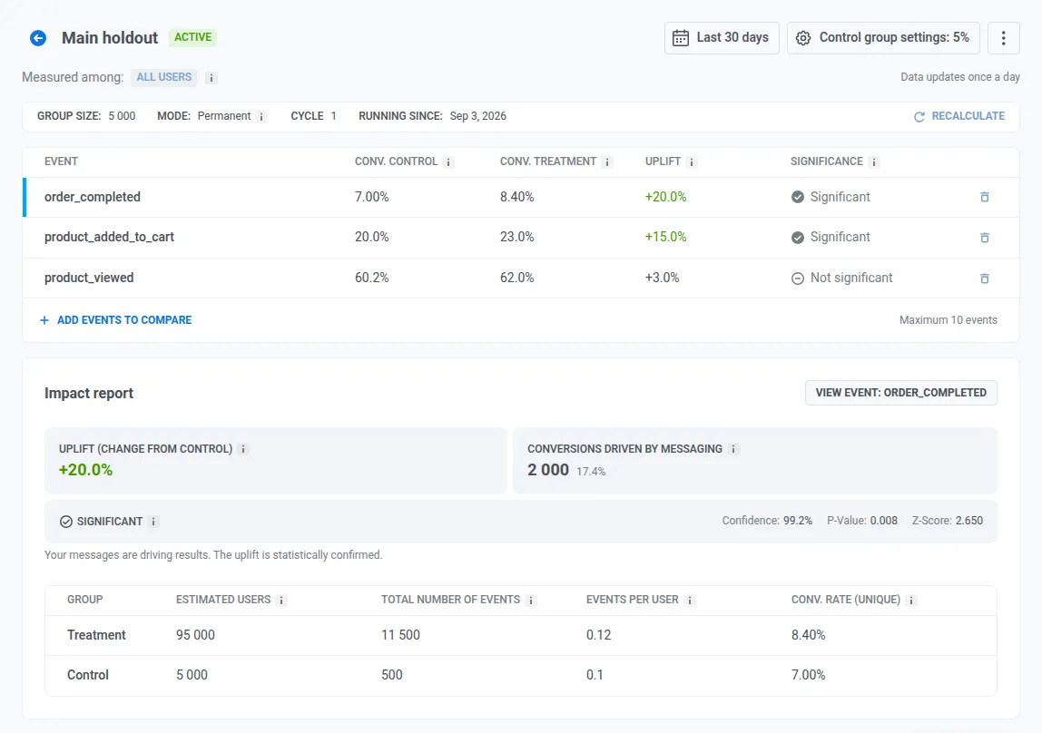Select the order_completed event row
Image resolution: width=1042 pixels, height=733 pixels.
(x=521, y=197)
